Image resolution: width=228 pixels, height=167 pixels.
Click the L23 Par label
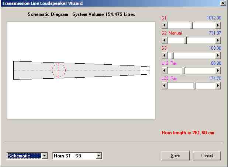pos(169,78)
